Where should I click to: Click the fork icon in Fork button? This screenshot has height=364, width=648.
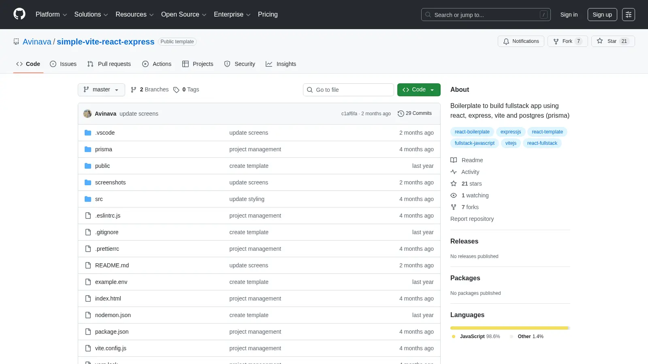pos(556,41)
